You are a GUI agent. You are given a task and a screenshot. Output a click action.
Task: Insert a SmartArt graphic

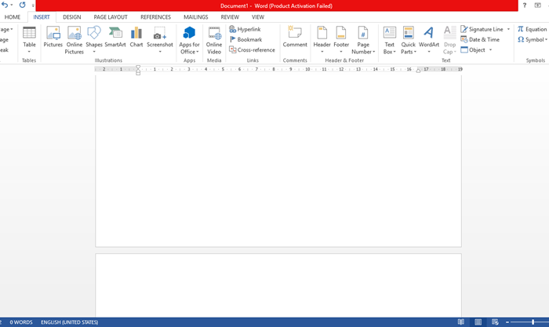[x=115, y=38]
